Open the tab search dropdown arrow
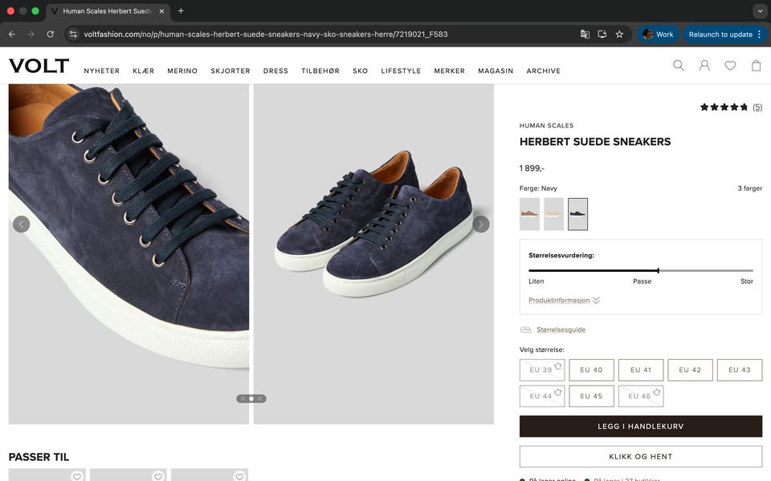Screen dimensions: 771x481 760,10
